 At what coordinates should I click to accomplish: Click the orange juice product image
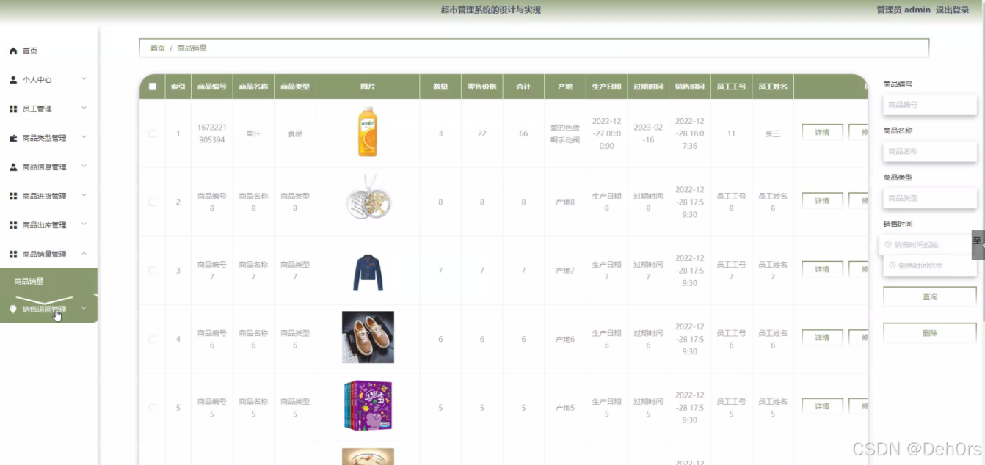pos(368,132)
